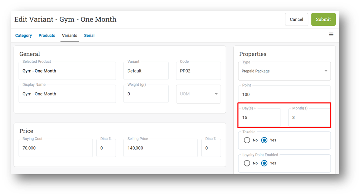Submit the variant changes

323,19
